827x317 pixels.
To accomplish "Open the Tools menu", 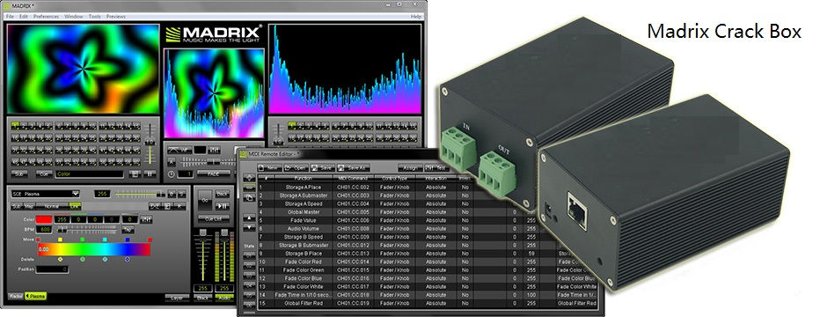I will (x=95, y=17).
